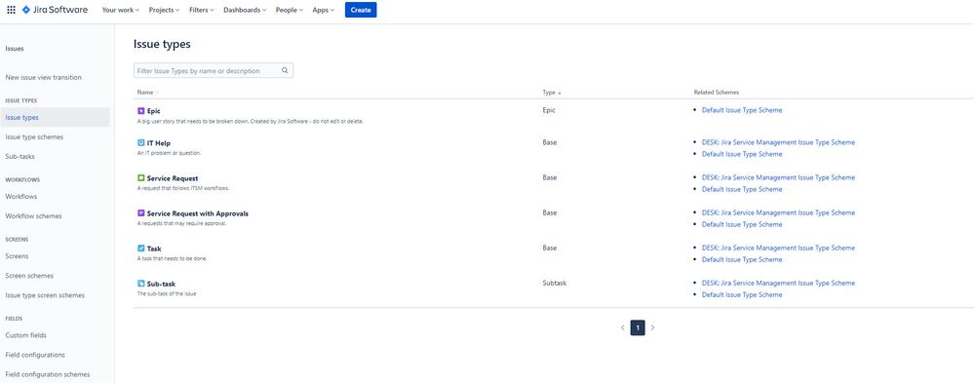Go to next page arrow
This screenshot has width=974, height=383.
(653, 327)
